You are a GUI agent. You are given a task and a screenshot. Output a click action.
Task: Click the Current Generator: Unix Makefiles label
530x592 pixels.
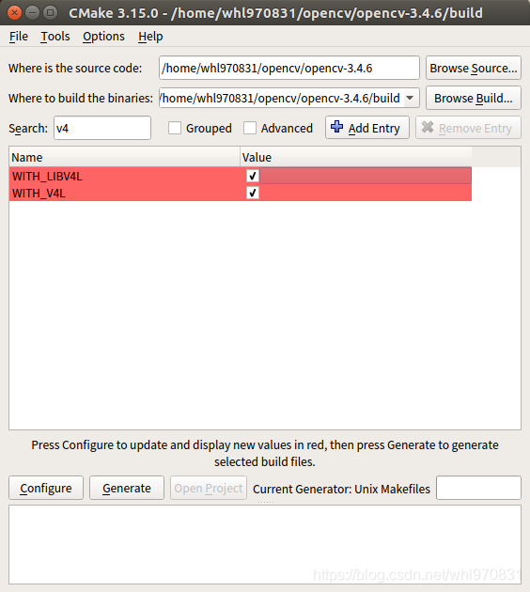[342, 489]
